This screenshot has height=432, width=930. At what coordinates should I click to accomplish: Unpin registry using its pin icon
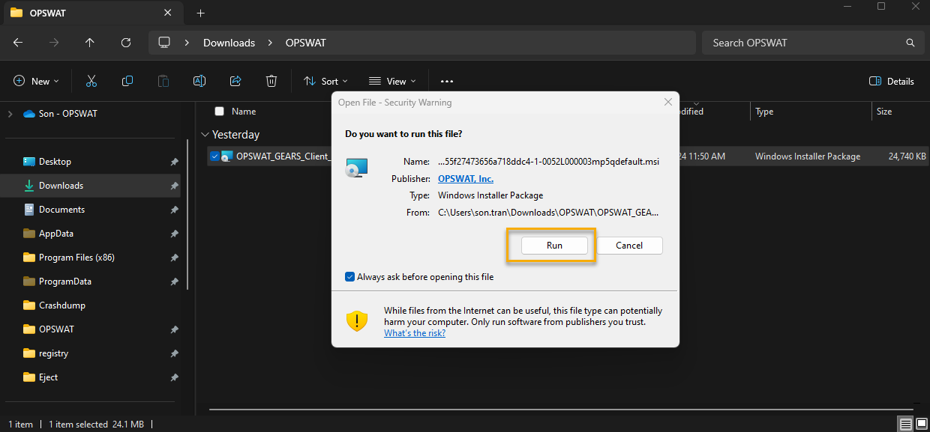(x=174, y=353)
